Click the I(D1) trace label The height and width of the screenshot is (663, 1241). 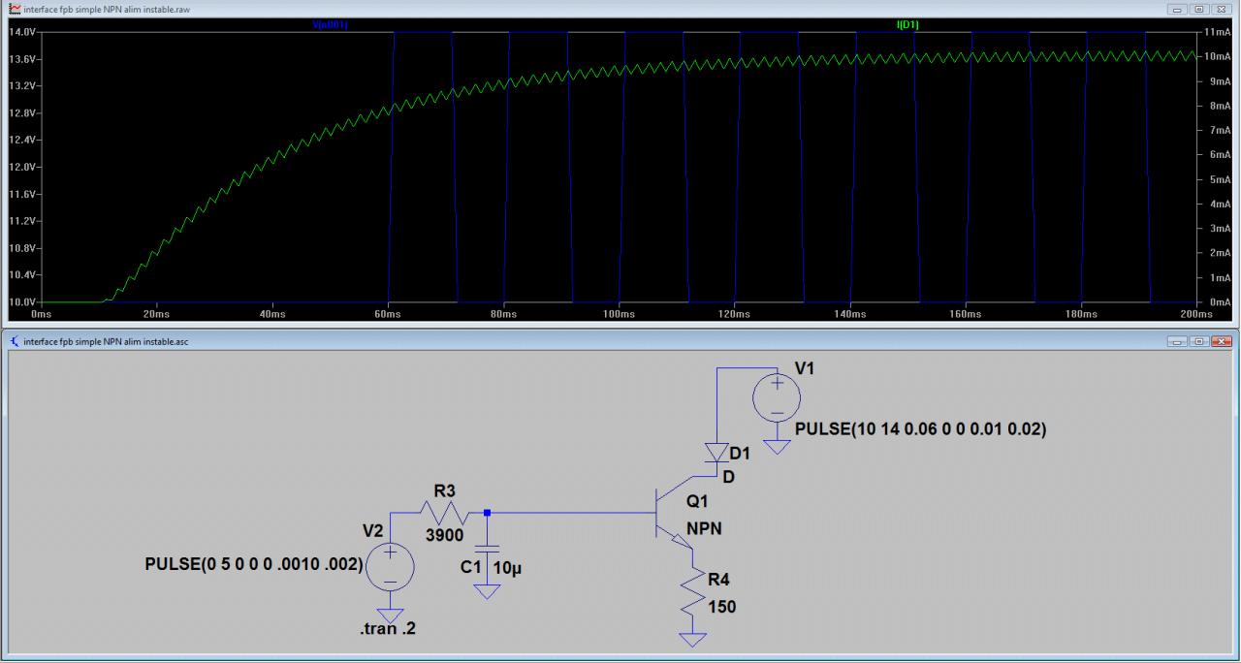907,23
